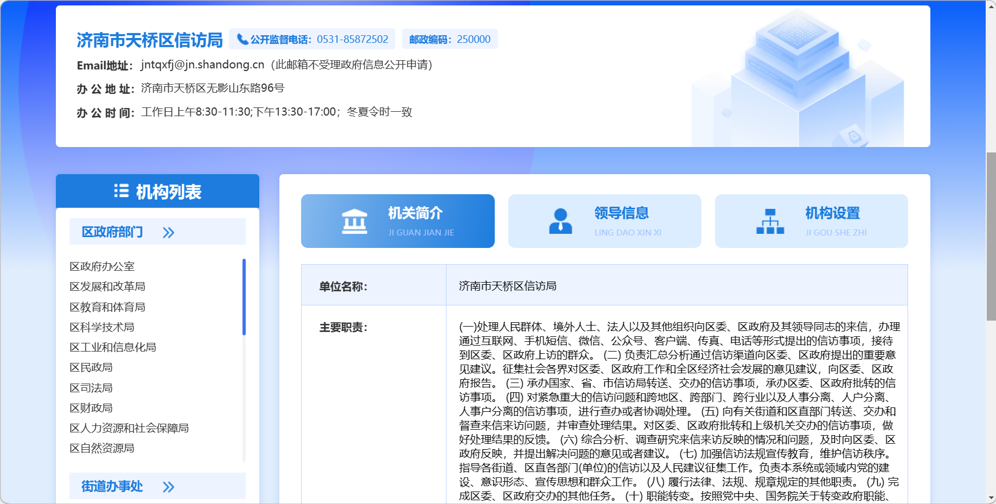Open 区工业和信息化局 link
Viewport: 996px width, 504px height.
[x=113, y=347]
